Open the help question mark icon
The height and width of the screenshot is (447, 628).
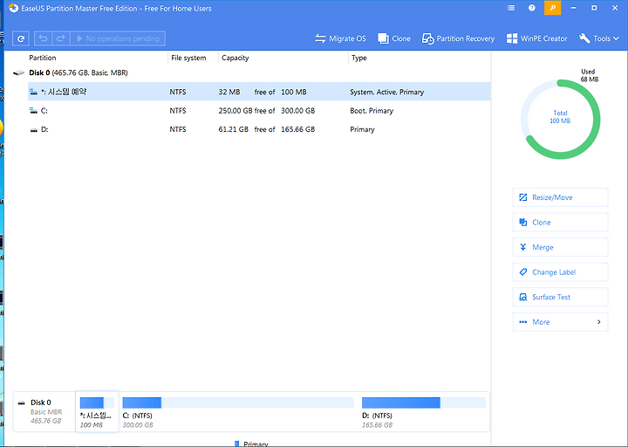(532, 8)
